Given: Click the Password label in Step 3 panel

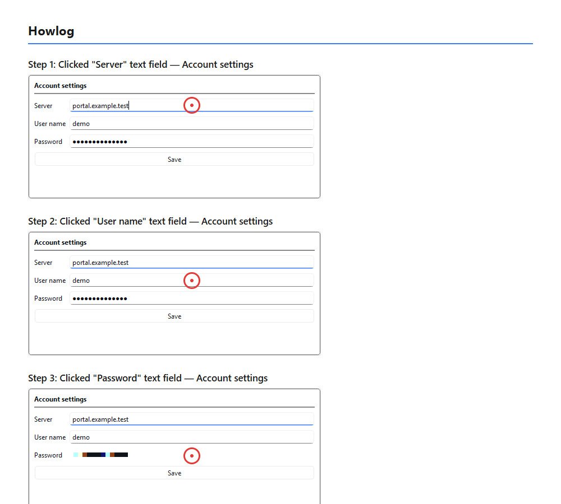Looking at the screenshot, I should tap(48, 455).
